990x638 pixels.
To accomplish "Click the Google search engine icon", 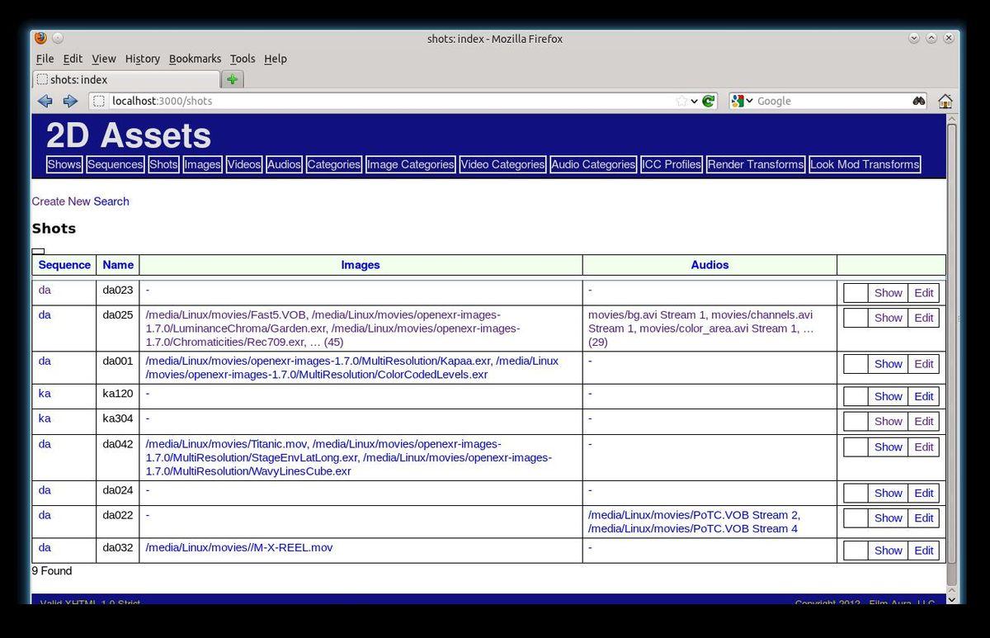I will tap(738, 101).
